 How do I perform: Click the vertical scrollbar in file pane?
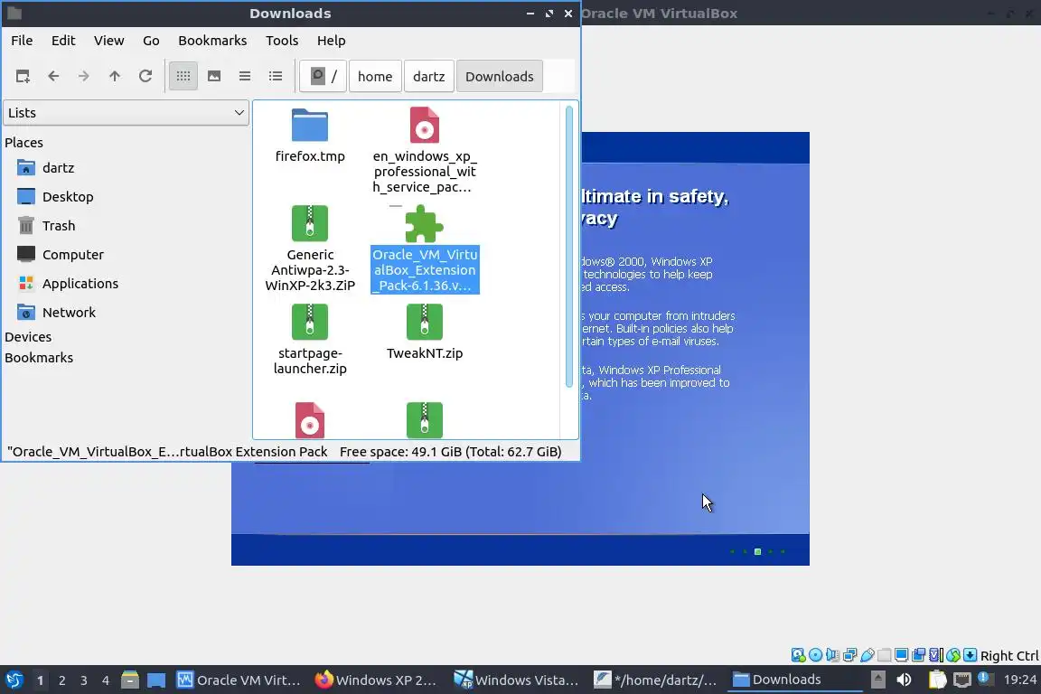[569, 247]
